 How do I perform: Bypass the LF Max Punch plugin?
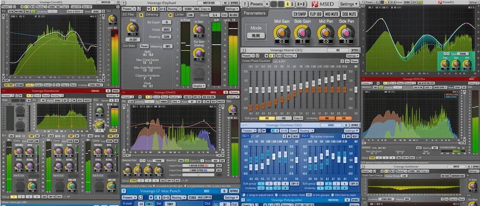[234, 191]
